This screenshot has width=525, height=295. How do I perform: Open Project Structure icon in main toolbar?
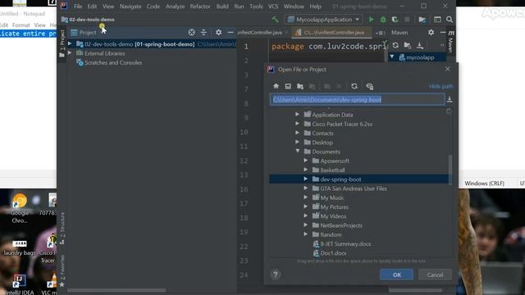pyautogui.click(x=422, y=20)
